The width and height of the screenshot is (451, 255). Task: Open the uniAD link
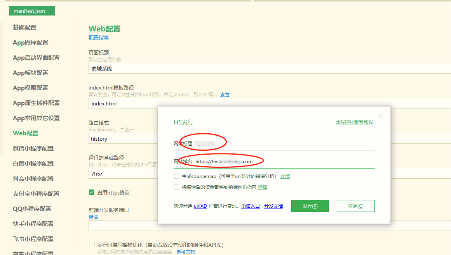coord(200,206)
